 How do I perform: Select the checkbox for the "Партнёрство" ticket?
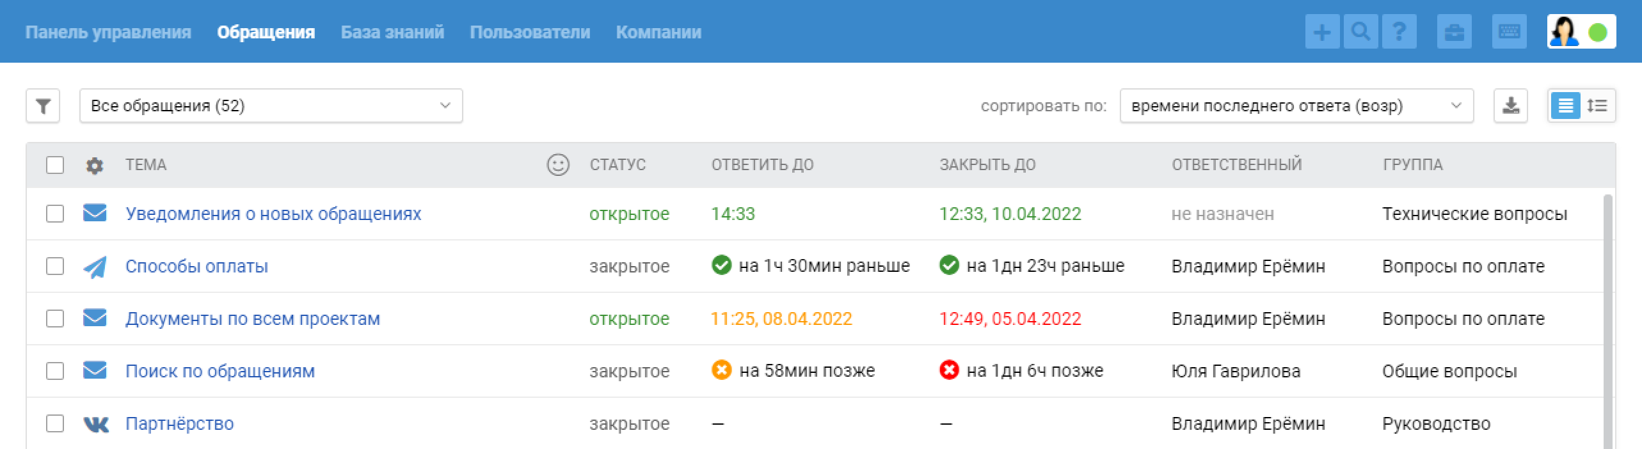pos(55,423)
